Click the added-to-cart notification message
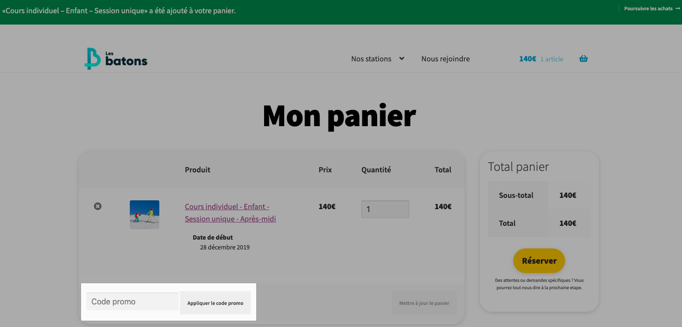Screen dimensions: 682x327 (x=119, y=10)
